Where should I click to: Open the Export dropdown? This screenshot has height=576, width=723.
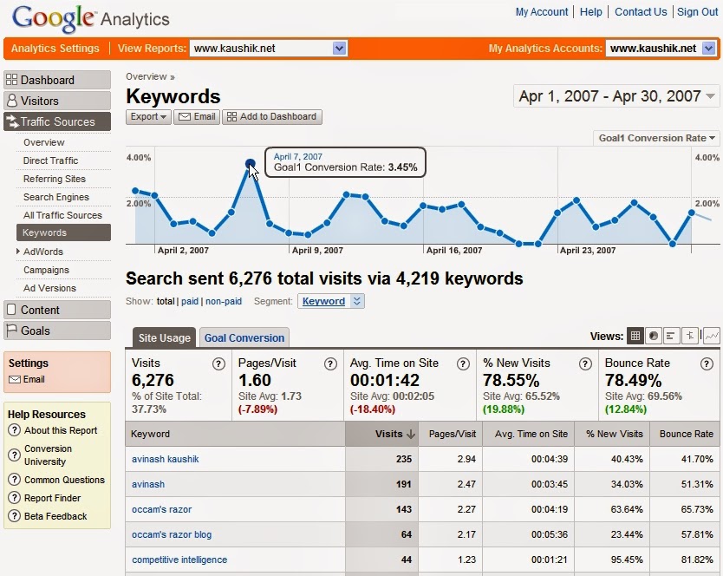[148, 117]
